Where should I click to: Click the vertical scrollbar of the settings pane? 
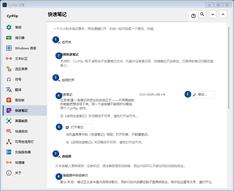point(229,68)
